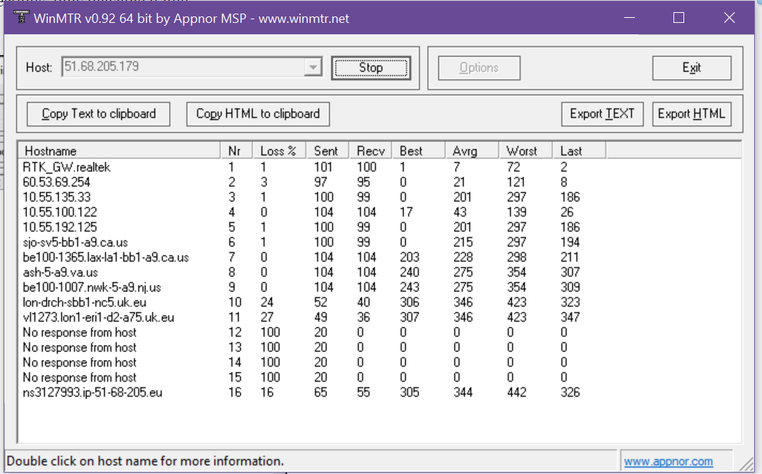Click the Loss % column header
Image resolution: width=762 pixels, height=474 pixels.
(279, 151)
